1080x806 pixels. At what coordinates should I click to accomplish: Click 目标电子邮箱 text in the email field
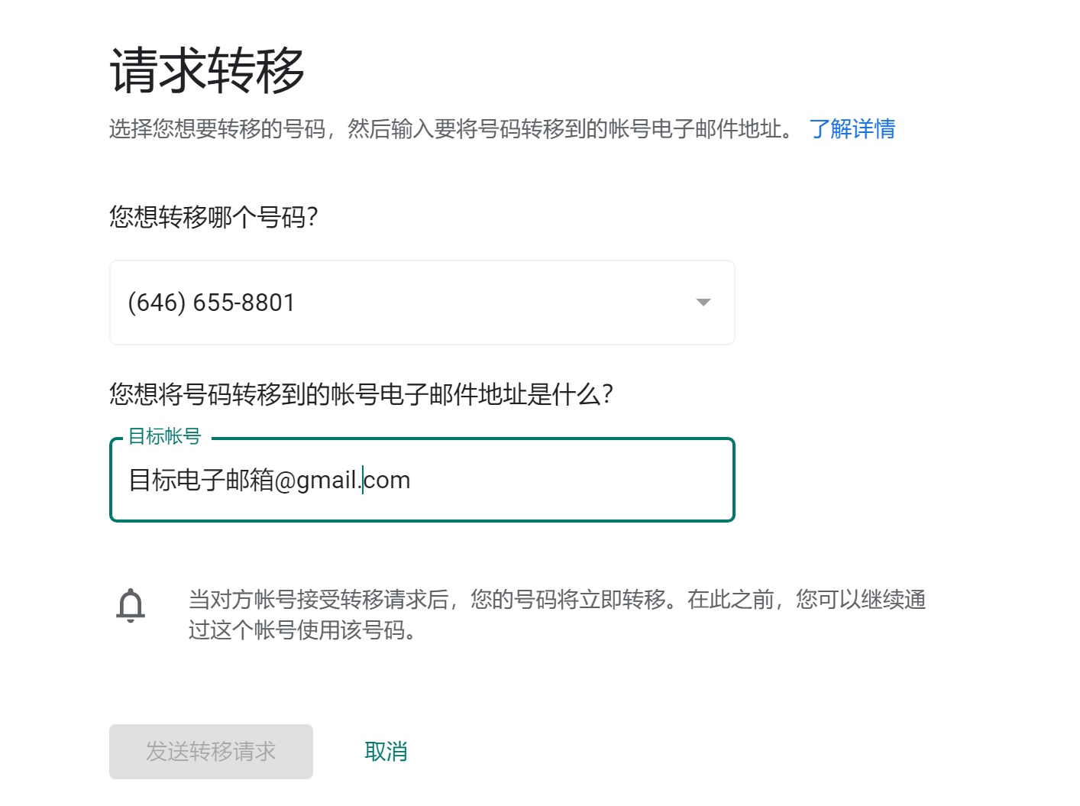[x=201, y=481]
